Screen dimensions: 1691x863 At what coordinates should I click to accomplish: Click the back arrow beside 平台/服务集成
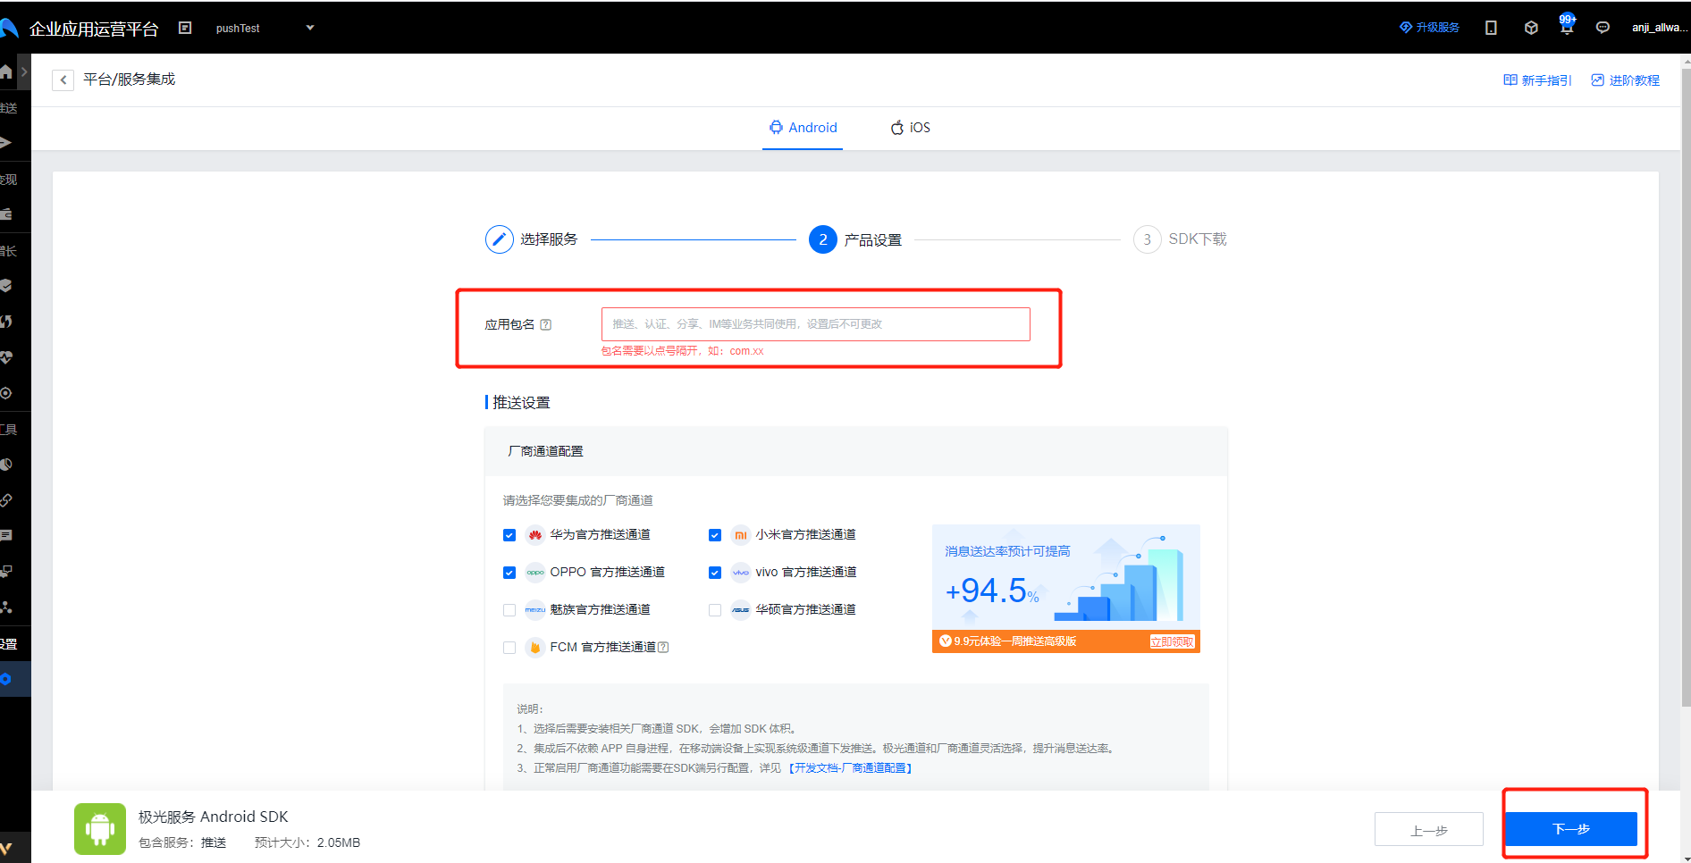coord(63,80)
